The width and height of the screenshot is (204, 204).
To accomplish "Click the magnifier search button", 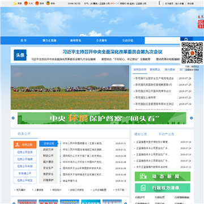I will (186, 39).
